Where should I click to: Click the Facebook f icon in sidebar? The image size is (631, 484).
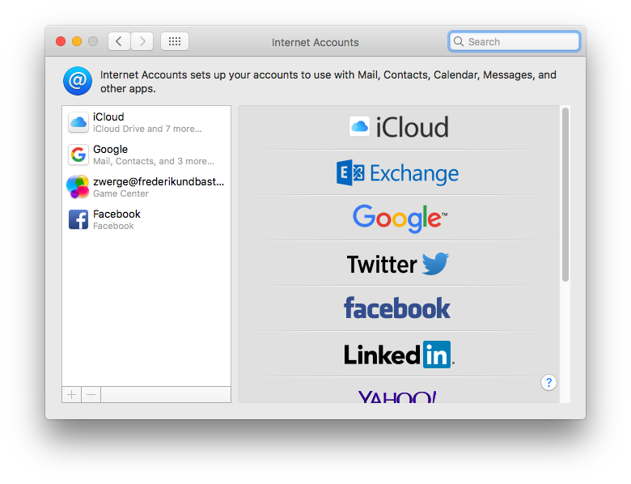pyautogui.click(x=78, y=219)
